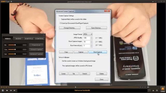Open GOMlab home icon
Viewport: 166px width, 93px height.
point(163,89)
